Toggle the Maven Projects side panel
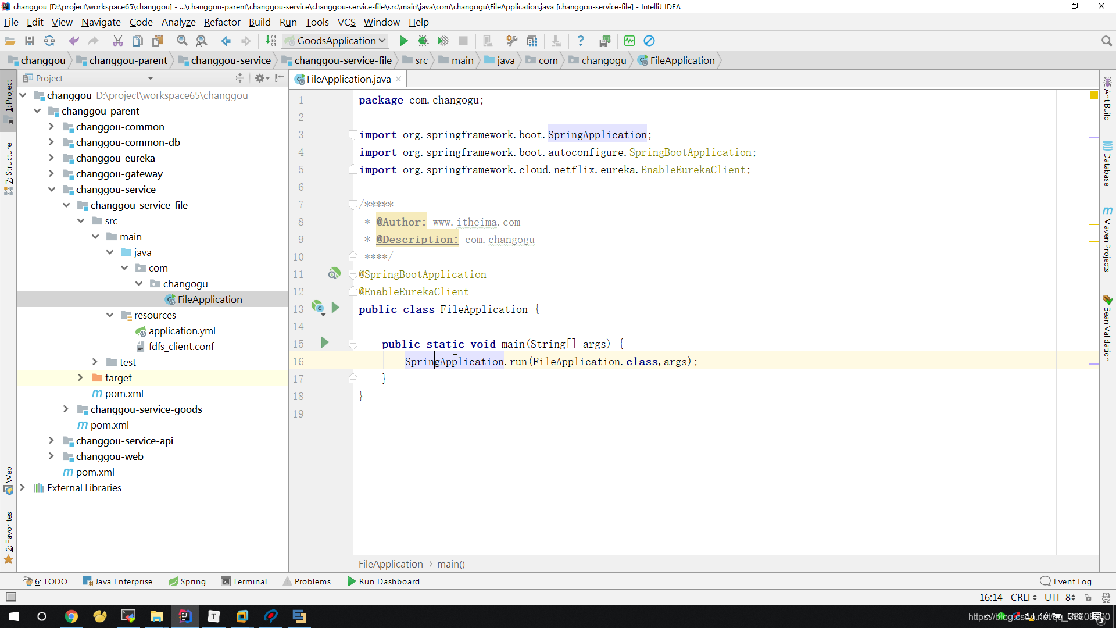The image size is (1116, 628). (x=1107, y=239)
